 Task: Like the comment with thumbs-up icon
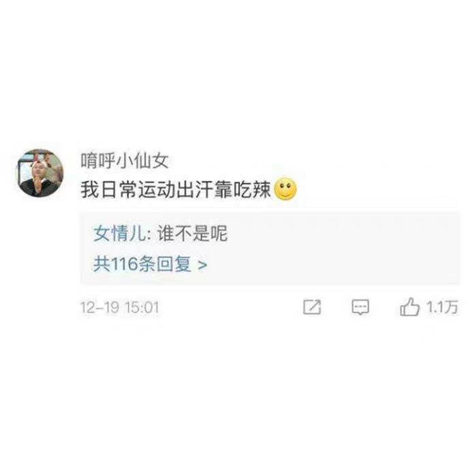[x=409, y=307]
